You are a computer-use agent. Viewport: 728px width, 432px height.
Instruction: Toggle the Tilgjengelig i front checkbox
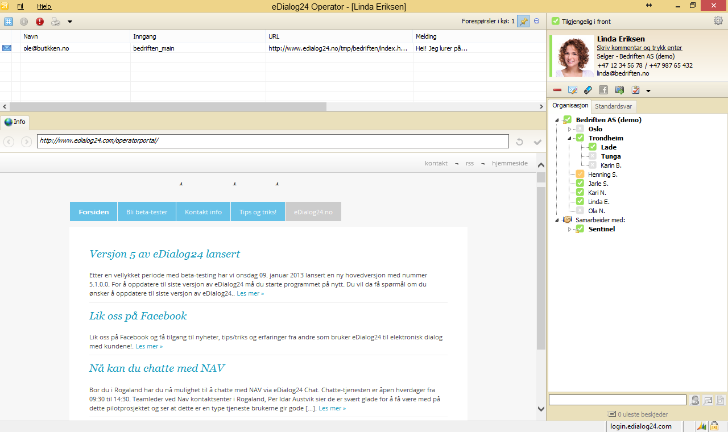pos(556,21)
